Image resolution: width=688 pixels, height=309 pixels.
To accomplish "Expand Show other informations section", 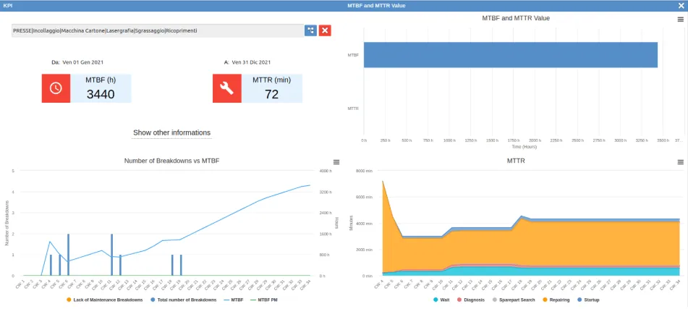I will [x=171, y=133].
